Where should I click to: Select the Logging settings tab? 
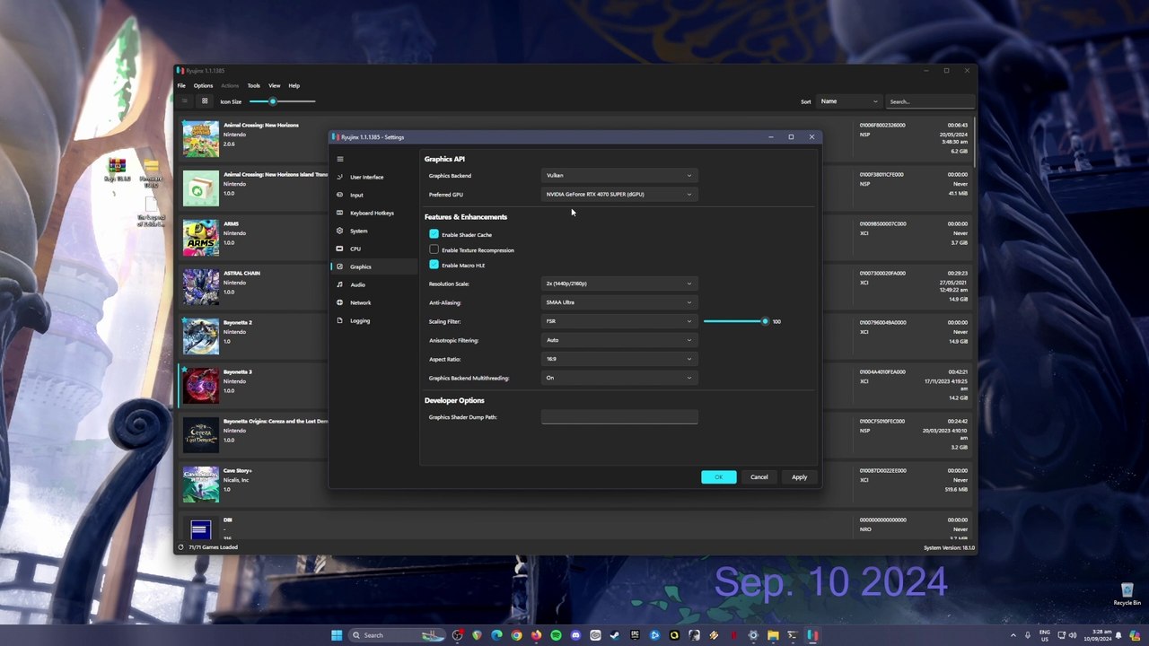coord(373,320)
